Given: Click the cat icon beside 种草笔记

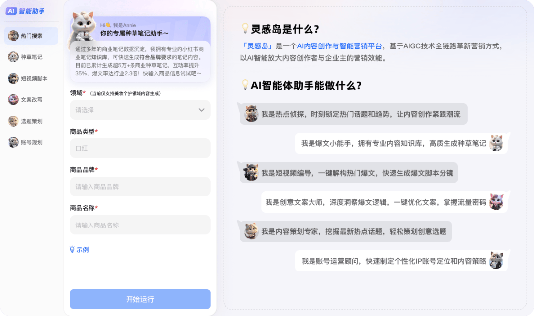Looking at the screenshot, I should 13,57.
